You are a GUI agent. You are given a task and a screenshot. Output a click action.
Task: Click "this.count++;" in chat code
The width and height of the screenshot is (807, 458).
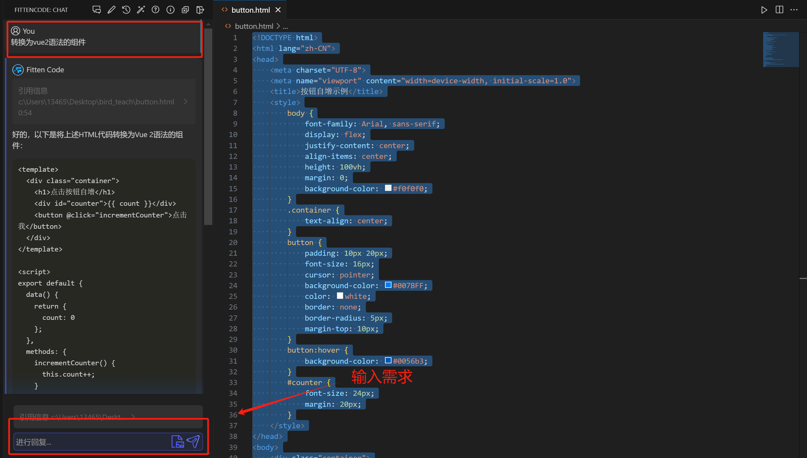[x=68, y=374]
